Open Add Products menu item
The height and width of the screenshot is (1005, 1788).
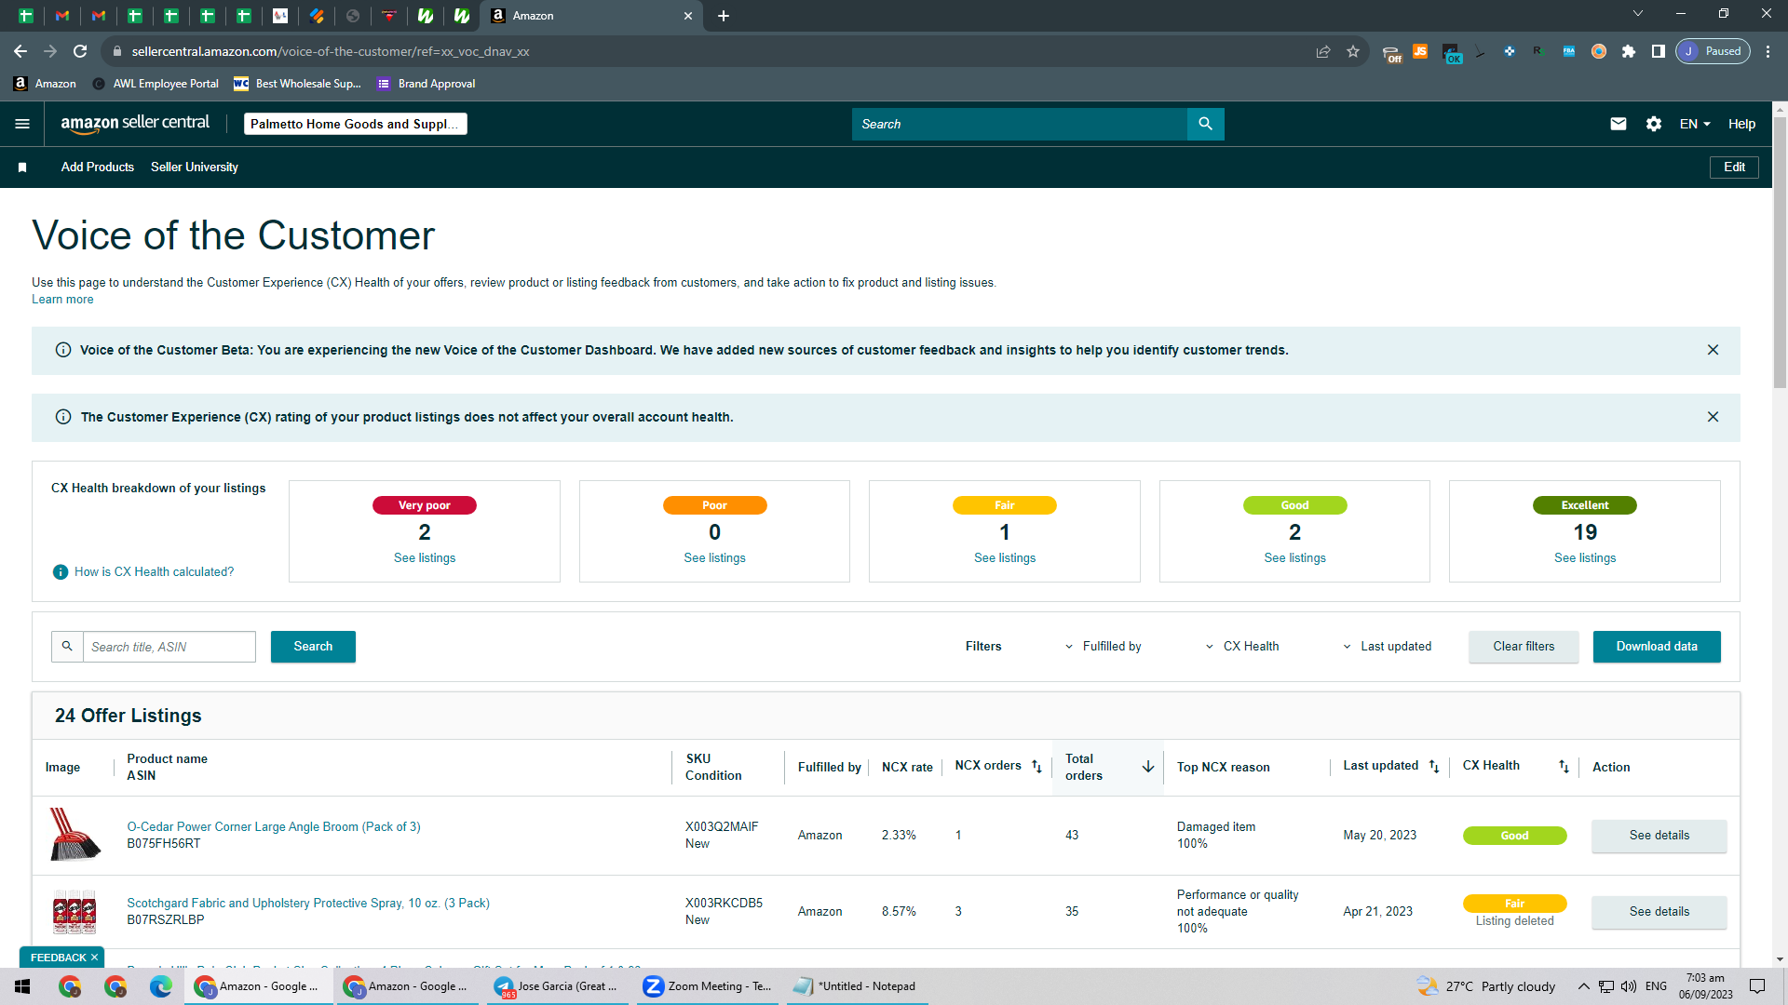click(x=98, y=167)
